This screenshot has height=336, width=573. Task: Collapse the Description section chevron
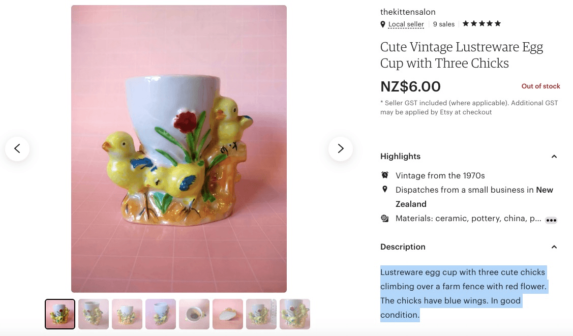[554, 247]
